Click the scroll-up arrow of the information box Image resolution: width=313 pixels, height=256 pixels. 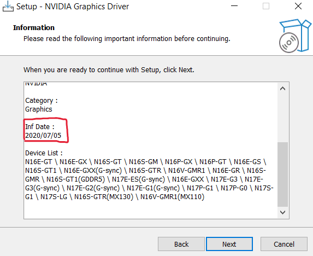click(282, 89)
